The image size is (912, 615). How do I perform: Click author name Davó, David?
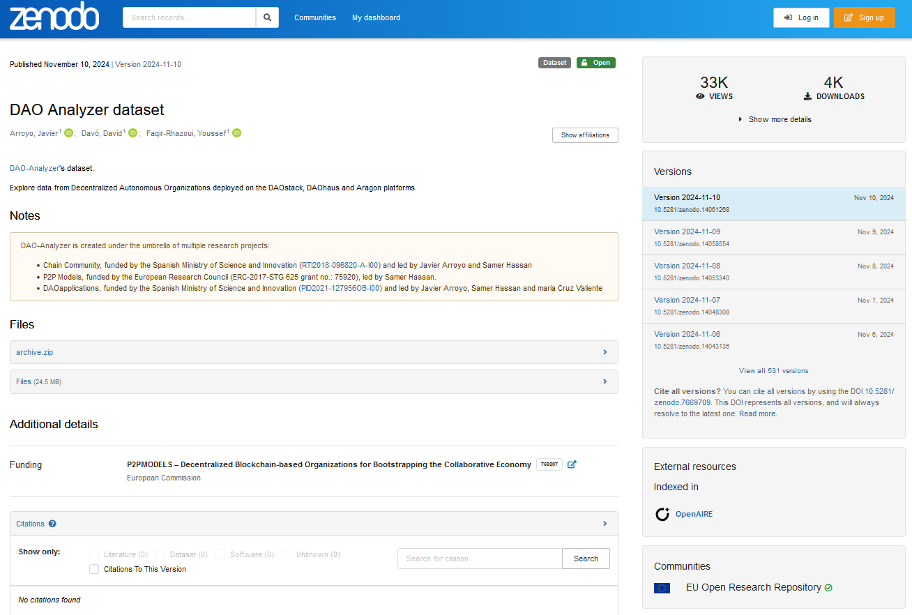[102, 133]
